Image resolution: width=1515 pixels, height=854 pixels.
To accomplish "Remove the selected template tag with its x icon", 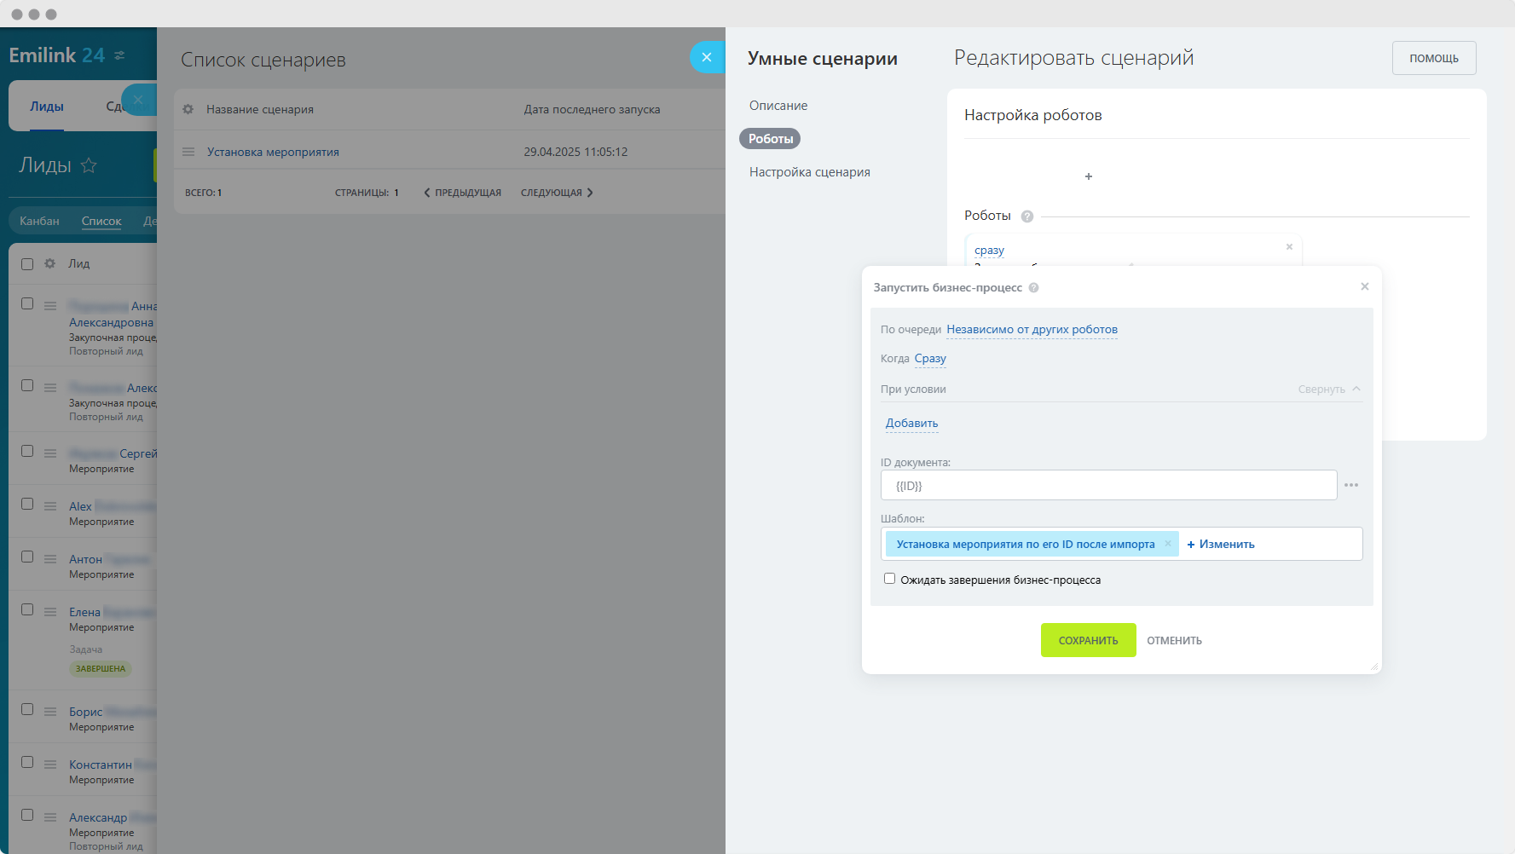I will click(x=1168, y=544).
